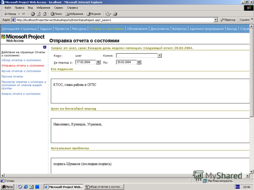Open the Favorites (Избранное) toolbar button
The width and height of the screenshot is (254, 190).
coord(74,14)
